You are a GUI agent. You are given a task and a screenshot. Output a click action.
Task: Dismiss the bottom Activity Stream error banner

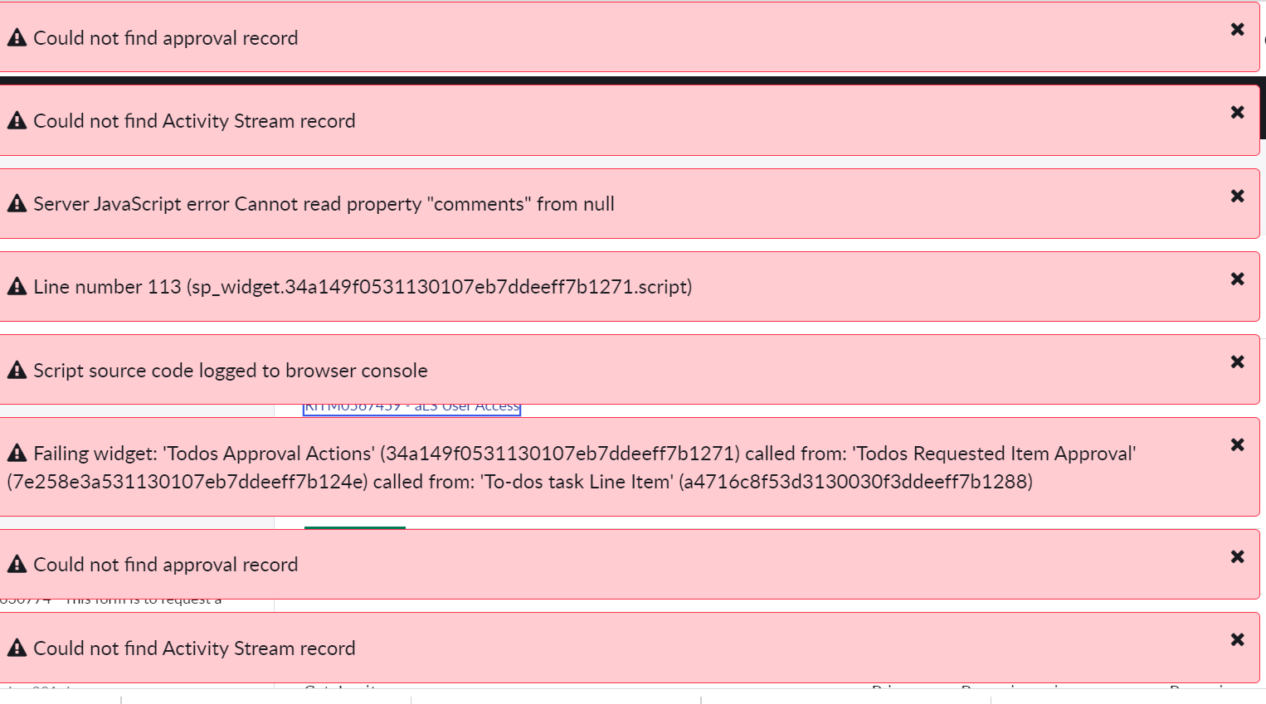tap(1237, 639)
